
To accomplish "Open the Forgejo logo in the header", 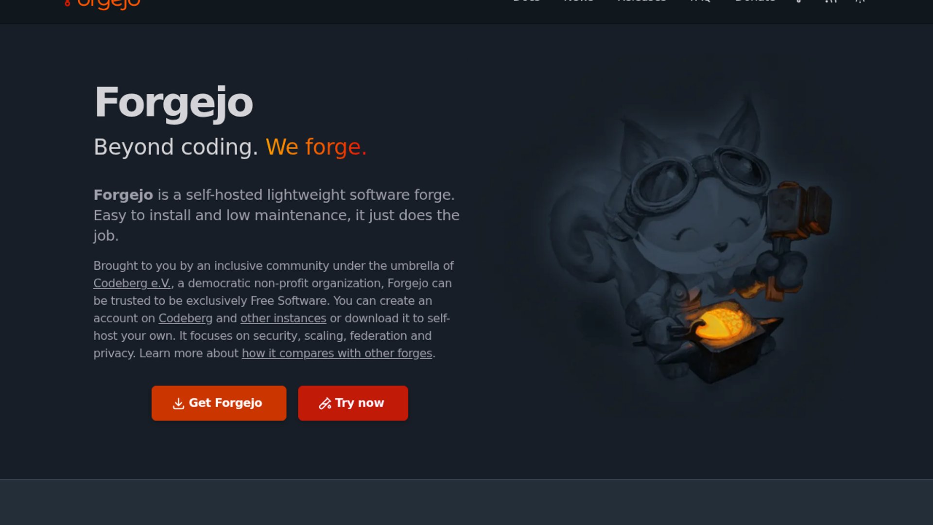I will coord(103,4).
